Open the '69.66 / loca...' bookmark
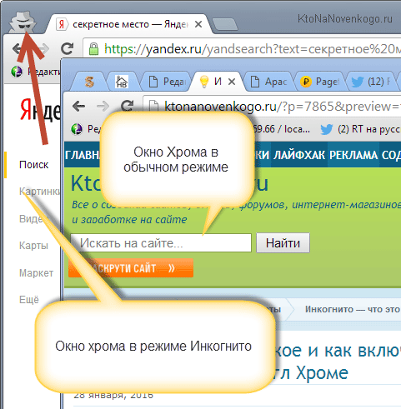Image resolution: width=401 pixels, height=409 pixels. [282, 129]
